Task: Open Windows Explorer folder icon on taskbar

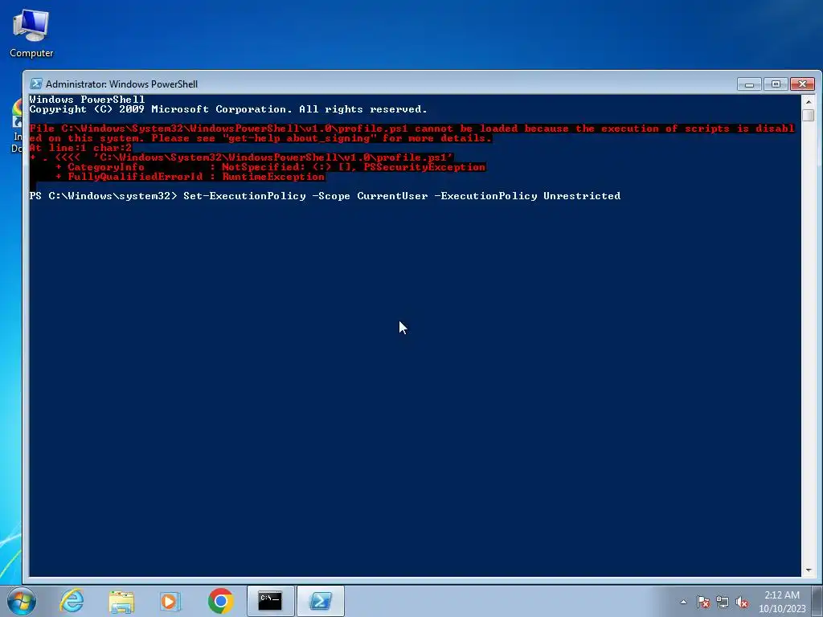Action: pyautogui.click(x=121, y=601)
